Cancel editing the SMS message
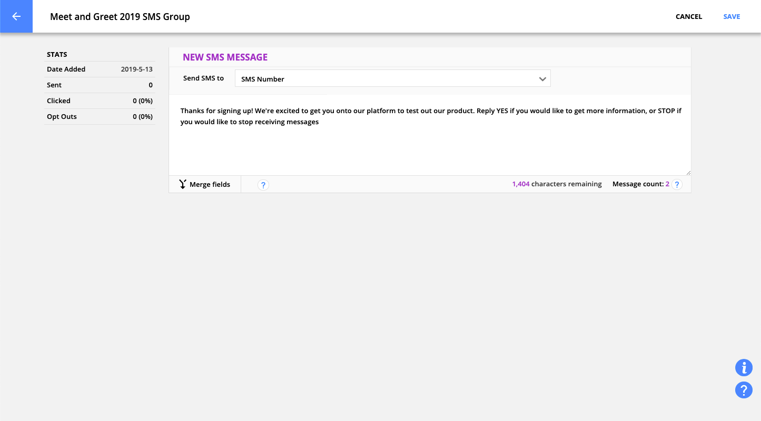Viewport: 761px width, 421px height. [688, 17]
